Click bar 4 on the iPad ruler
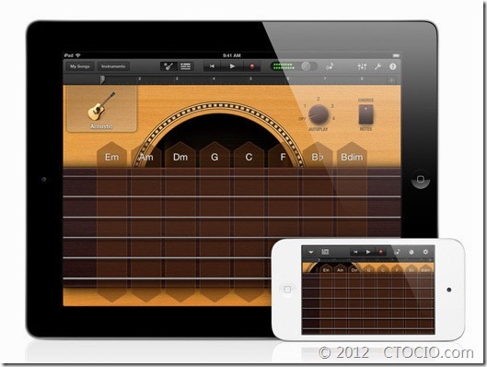The image size is (487, 367). point(214,79)
